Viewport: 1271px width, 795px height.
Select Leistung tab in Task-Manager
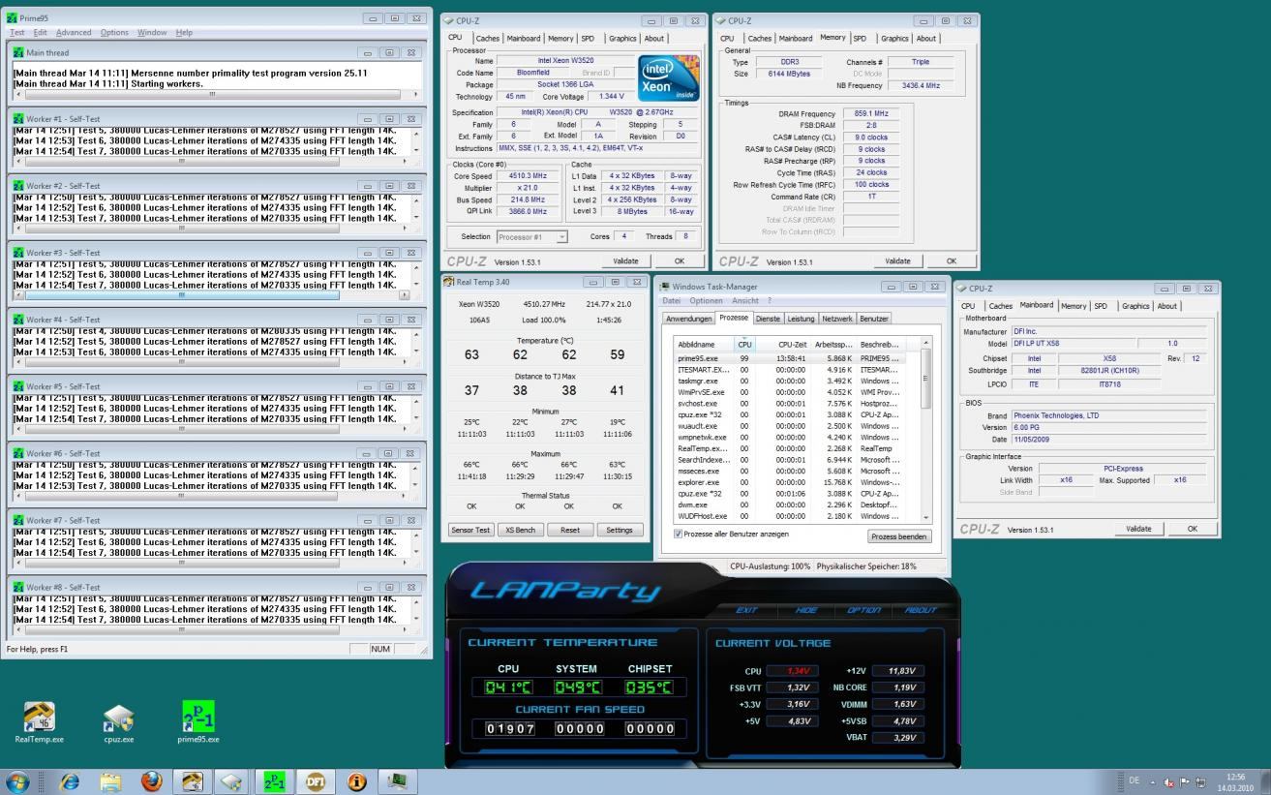click(801, 319)
